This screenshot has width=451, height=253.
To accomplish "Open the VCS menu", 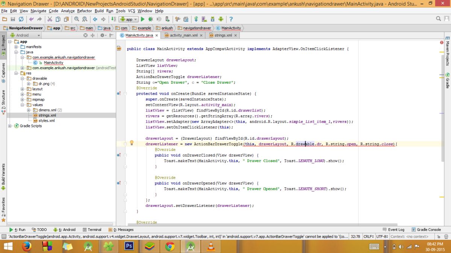I will click(132, 11).
